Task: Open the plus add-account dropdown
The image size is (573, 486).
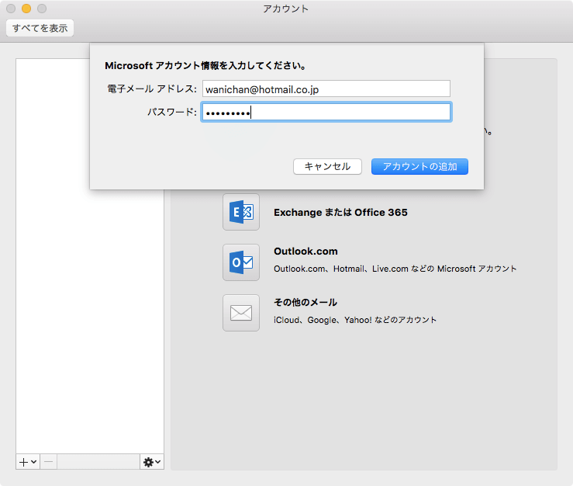Action: coord(28,462)
